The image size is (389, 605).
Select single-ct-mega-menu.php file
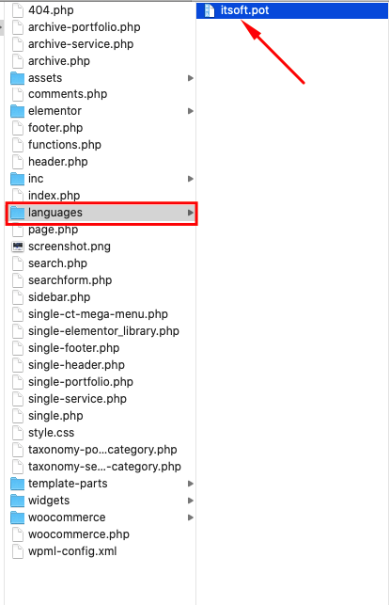(x=98, y=314)
